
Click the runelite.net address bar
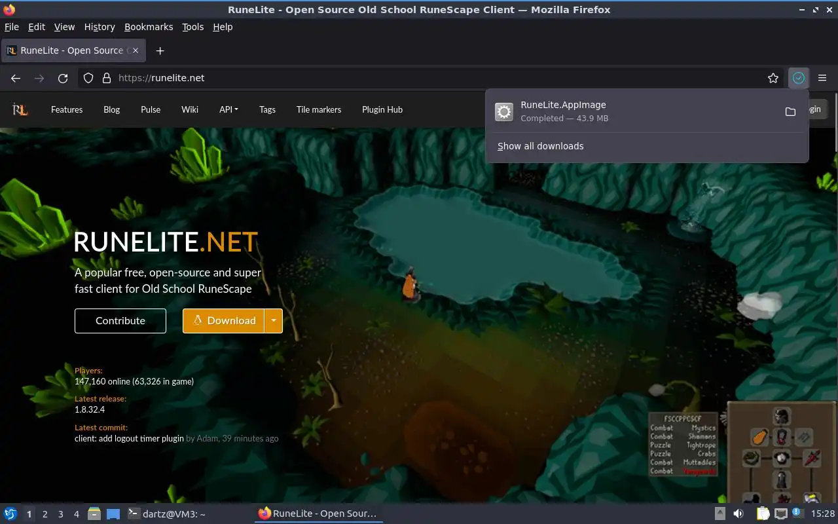432,78
